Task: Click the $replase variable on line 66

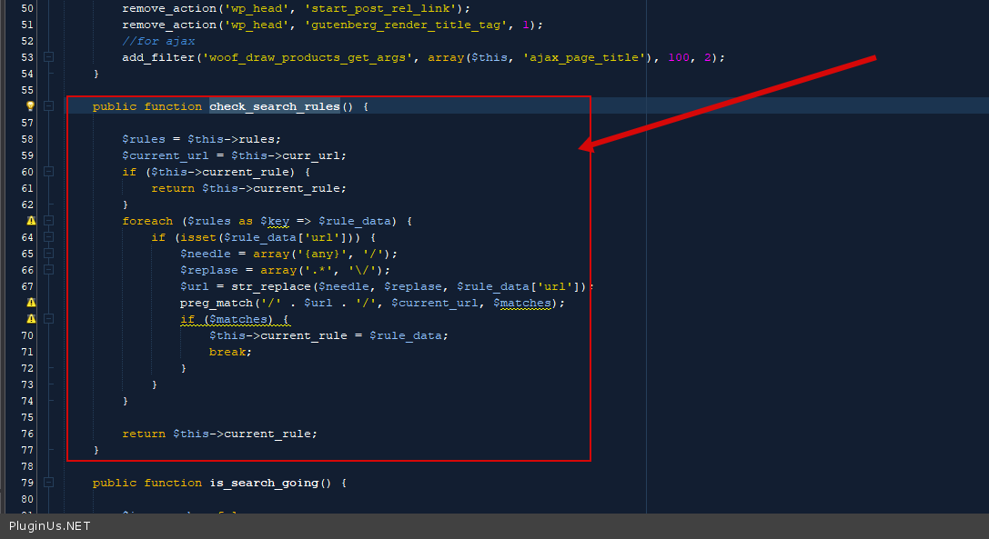Action: click(208, 271)
